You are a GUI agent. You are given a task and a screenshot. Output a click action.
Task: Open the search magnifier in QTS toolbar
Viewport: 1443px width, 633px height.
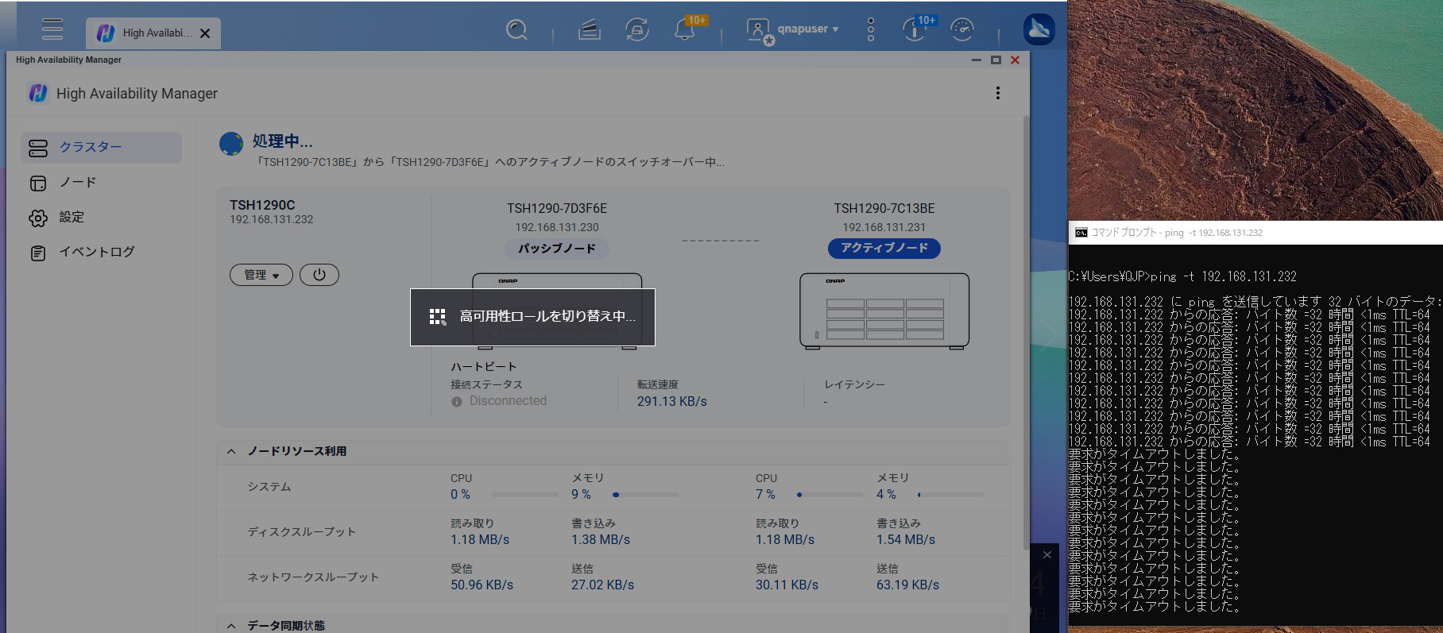[x=516, y=30]
